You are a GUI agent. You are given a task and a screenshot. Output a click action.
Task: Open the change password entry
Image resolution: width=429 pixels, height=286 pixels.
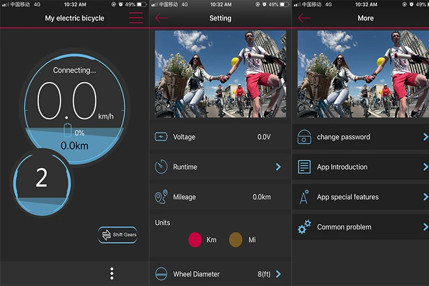coord(360,137)
